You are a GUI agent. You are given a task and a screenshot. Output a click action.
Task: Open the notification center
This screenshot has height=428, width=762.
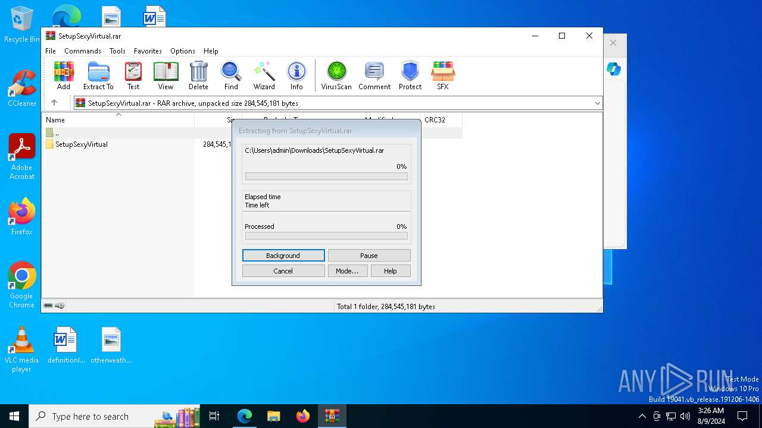tap(742, 416)
